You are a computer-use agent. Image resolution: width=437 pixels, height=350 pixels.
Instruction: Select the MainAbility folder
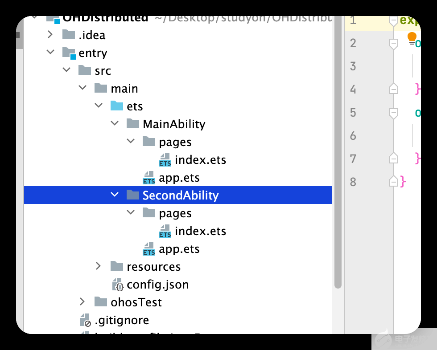coord(174,124)
